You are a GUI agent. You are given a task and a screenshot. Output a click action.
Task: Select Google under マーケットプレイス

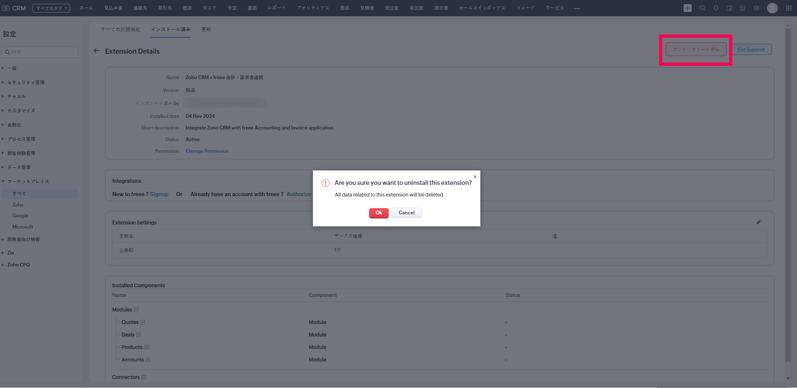tap(20, 216)
